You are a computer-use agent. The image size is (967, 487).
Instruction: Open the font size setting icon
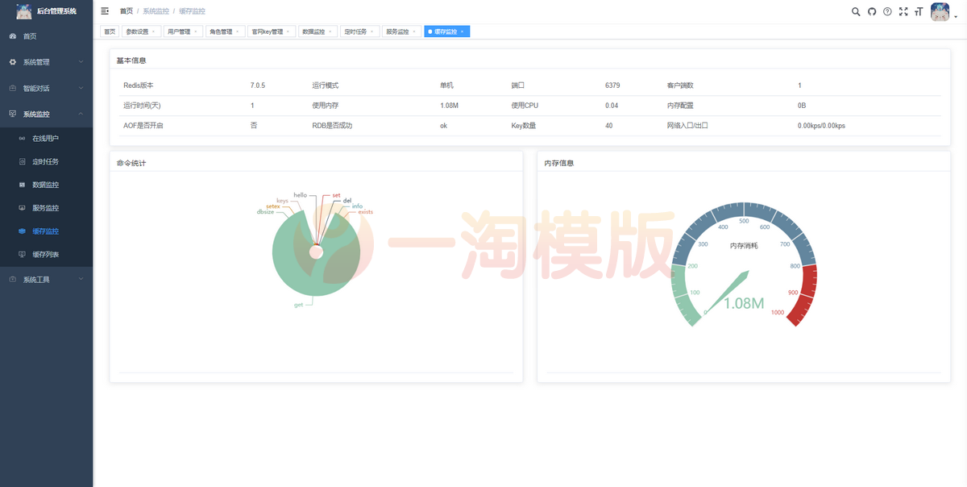pyautogui.click(x=919, y=11)
